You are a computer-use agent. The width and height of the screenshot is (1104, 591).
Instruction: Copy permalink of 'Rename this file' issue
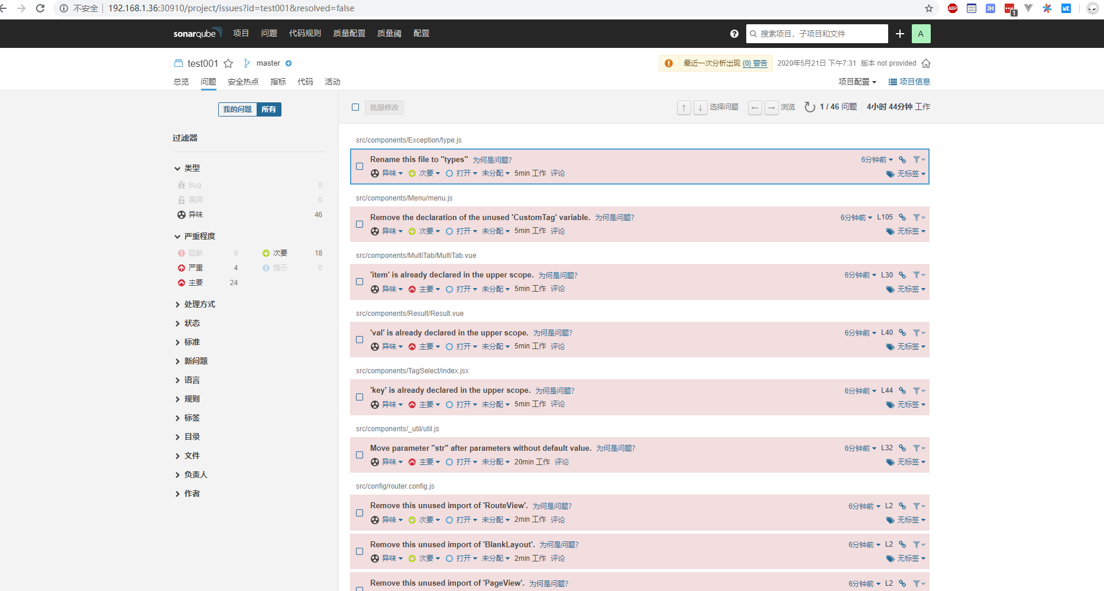pyautogui.click(x=902, y=160)
